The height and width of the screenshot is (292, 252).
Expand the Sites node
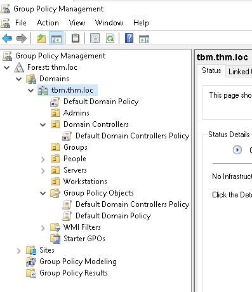[19, 251]
